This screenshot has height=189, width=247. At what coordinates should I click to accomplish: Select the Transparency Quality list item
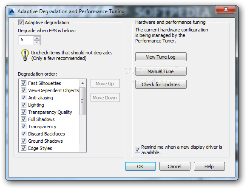[50, 112]
